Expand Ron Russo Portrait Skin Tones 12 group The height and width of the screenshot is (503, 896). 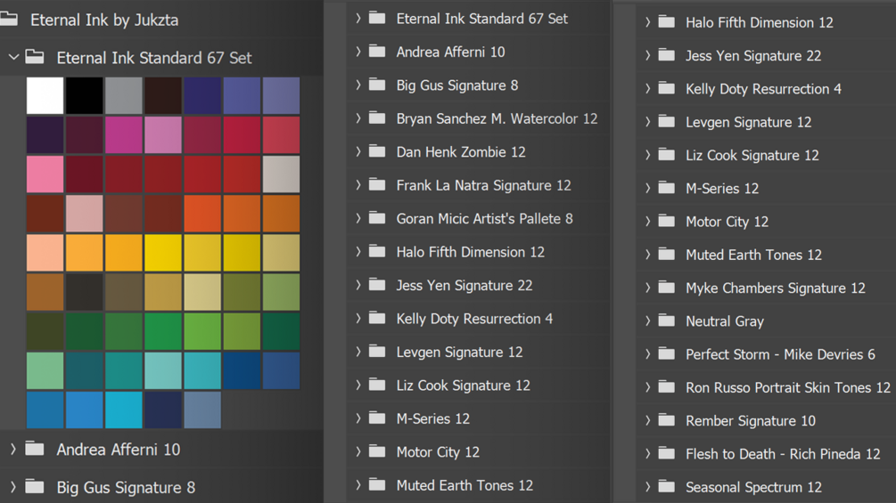click(647, 387)
